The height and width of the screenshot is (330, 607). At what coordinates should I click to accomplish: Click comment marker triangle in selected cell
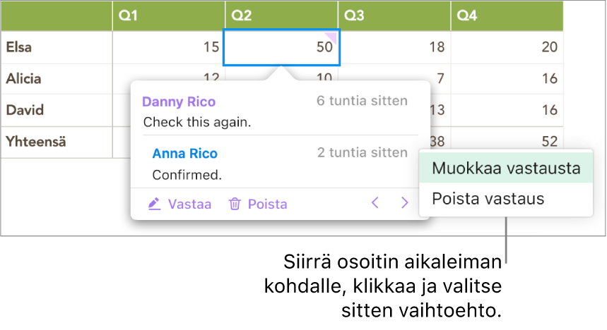click(x=332, y=36)
